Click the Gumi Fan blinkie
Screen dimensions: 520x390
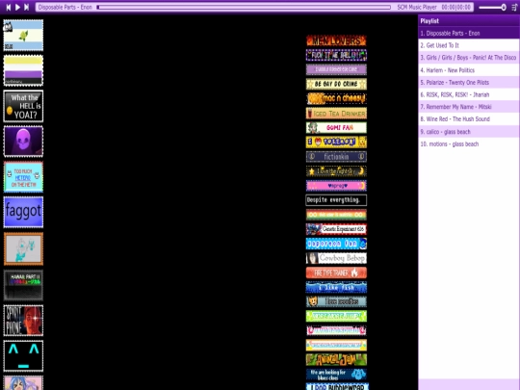[336, 128]
